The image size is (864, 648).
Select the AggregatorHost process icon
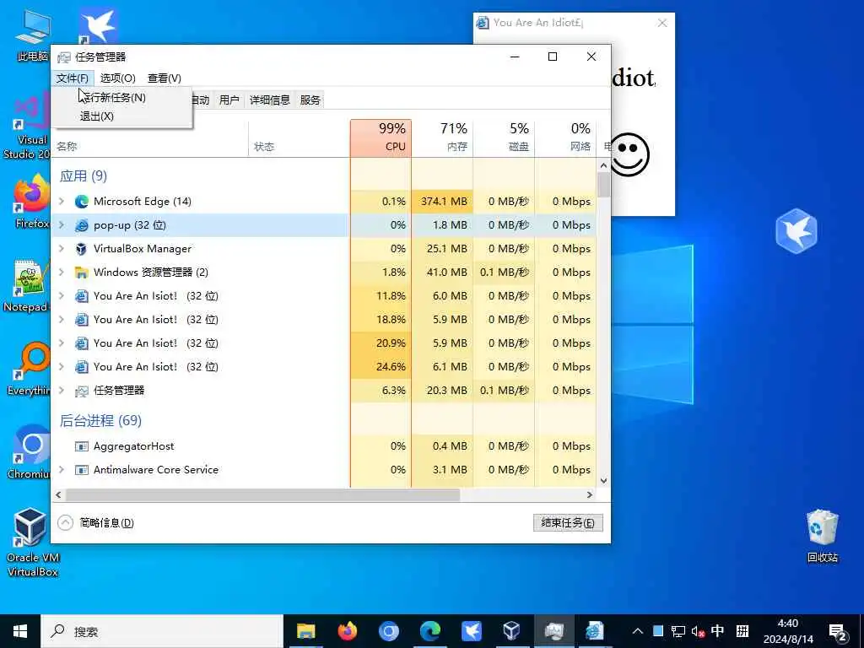[x=82, y=446]
